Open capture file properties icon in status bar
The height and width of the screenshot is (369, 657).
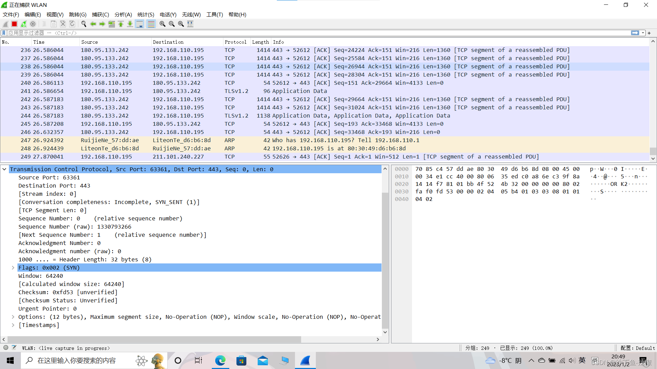coord(14,348)
